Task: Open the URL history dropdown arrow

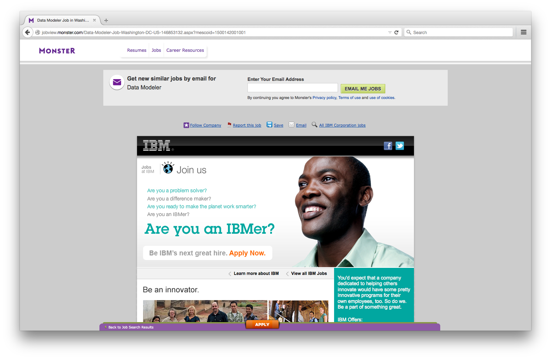Action: pyautogui.click(x=390, y=32)
